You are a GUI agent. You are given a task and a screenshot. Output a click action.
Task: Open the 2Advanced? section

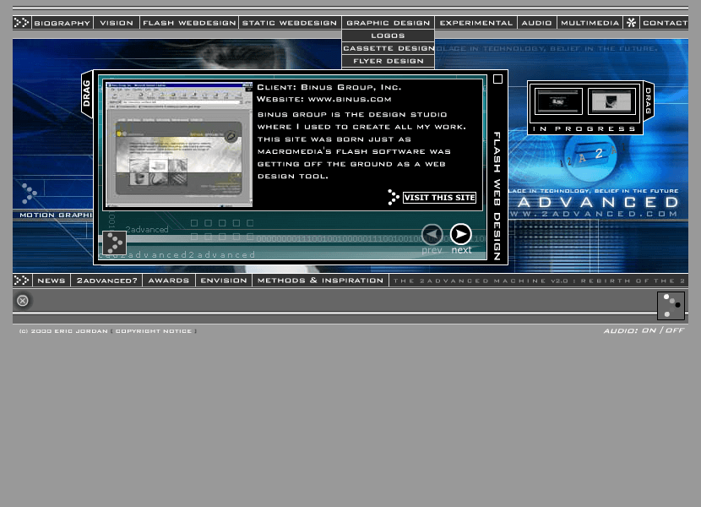tap(107, 281)
